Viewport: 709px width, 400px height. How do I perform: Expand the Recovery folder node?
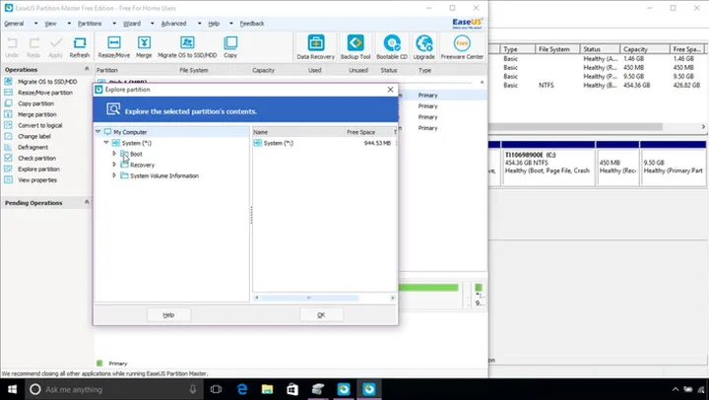click(x=114, y=165)
